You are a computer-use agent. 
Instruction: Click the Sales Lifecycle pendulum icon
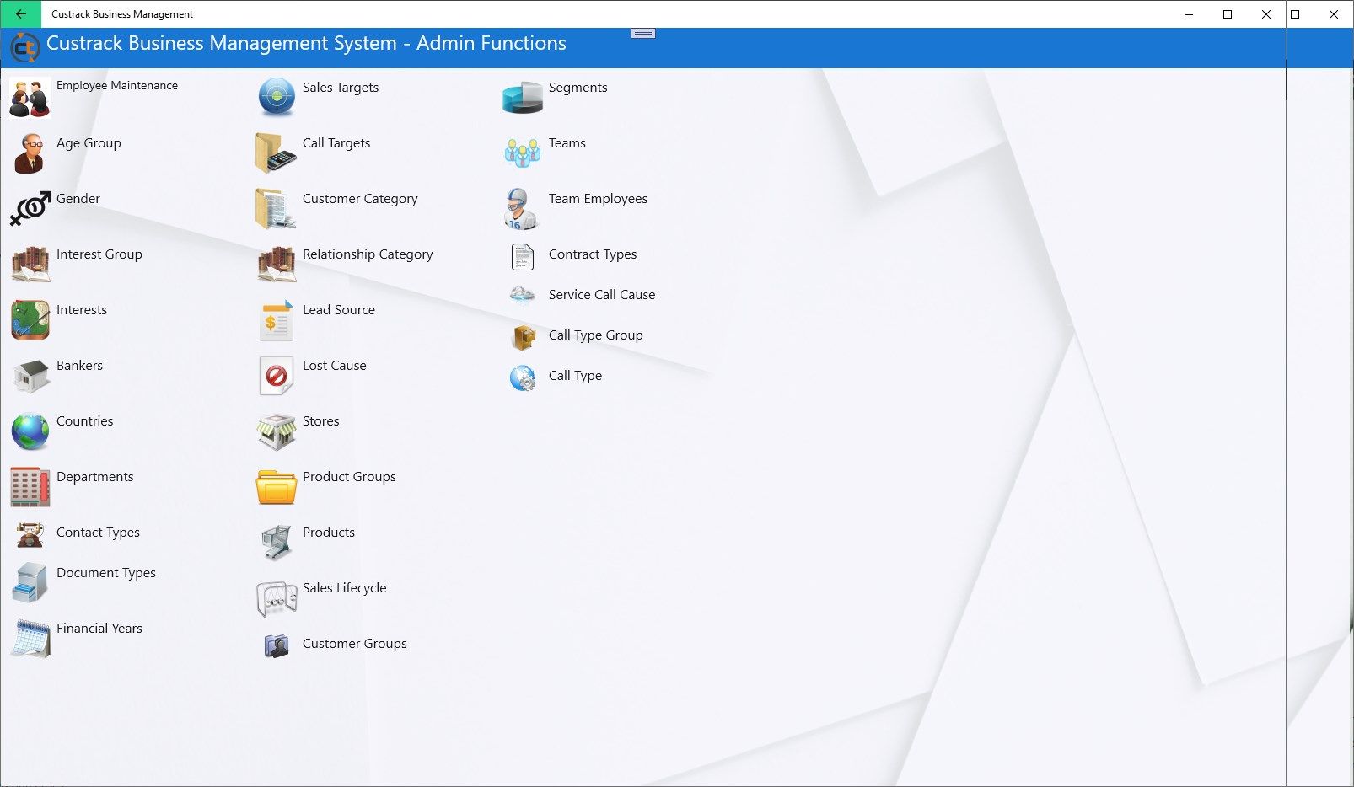[x=277, y=598]
